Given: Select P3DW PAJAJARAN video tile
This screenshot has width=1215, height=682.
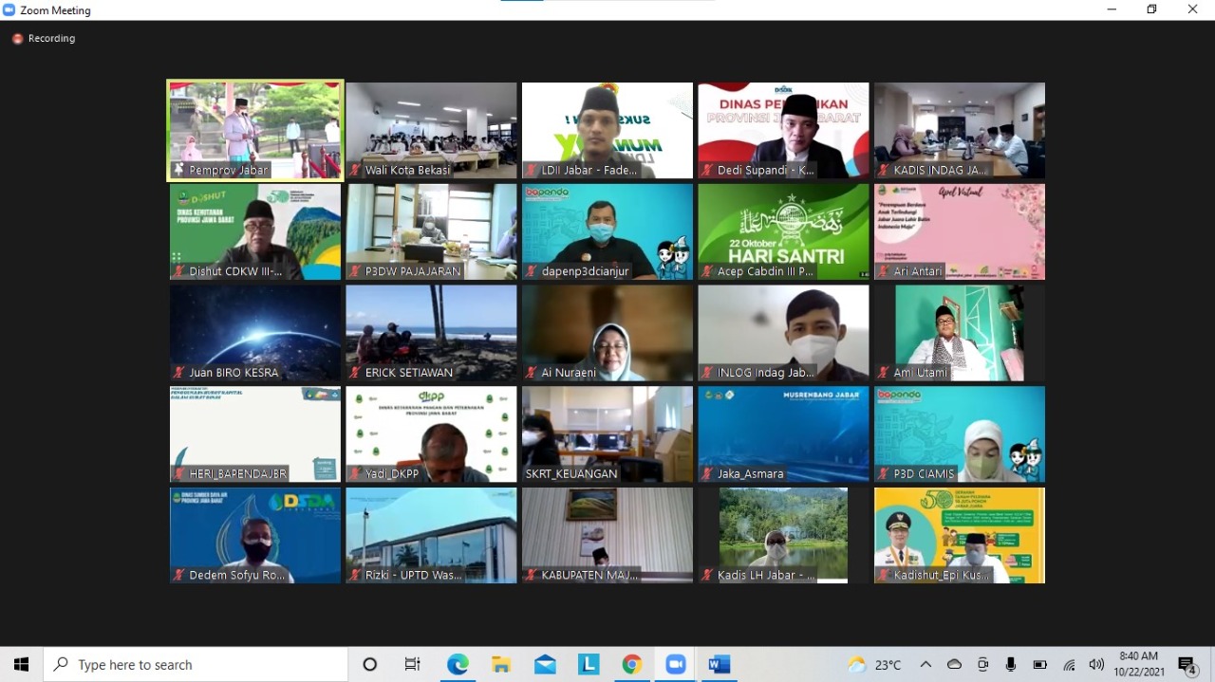Looking at the screenshot, I should [431, 231].
